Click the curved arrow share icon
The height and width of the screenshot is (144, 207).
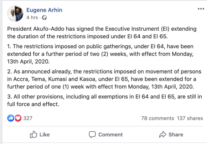163,134
